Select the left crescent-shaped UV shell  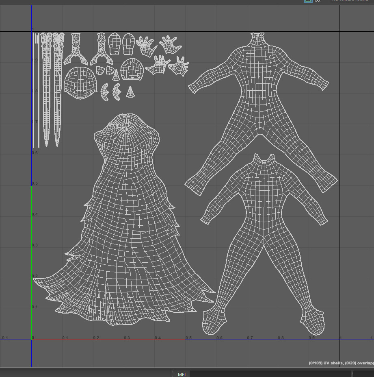click(105, 92)
